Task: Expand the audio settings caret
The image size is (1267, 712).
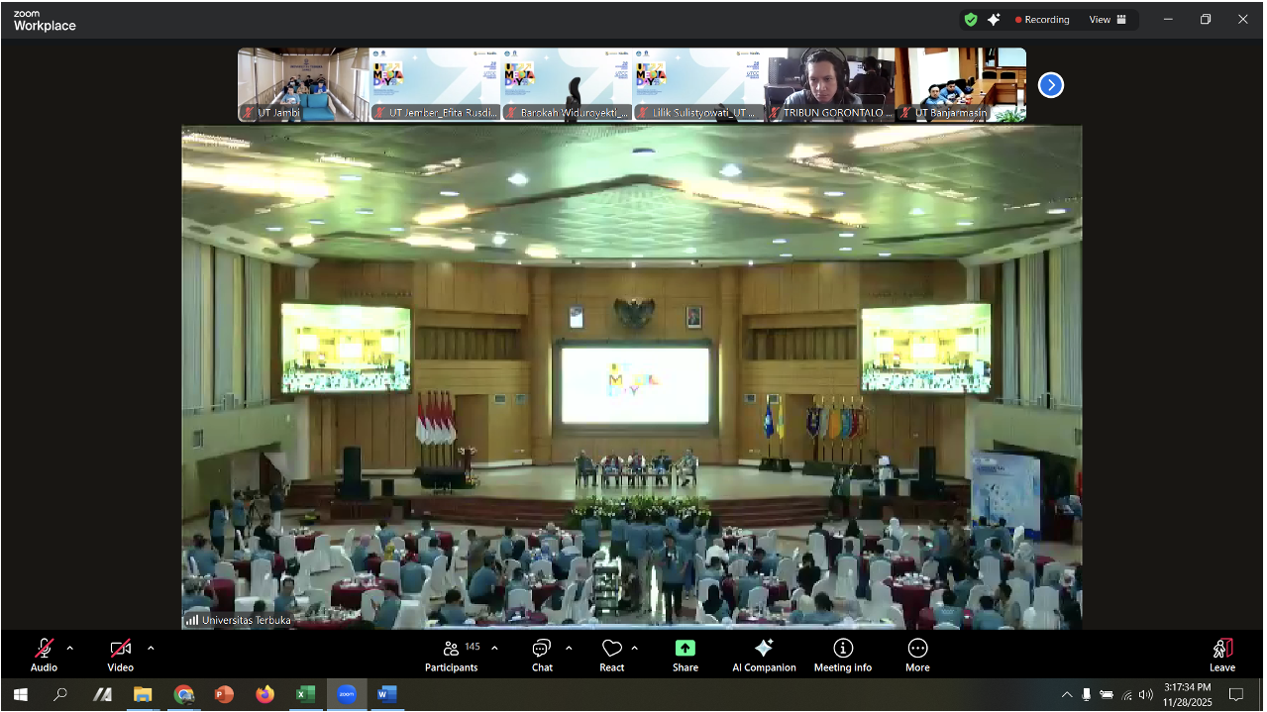Action: (x=69, y=649)
